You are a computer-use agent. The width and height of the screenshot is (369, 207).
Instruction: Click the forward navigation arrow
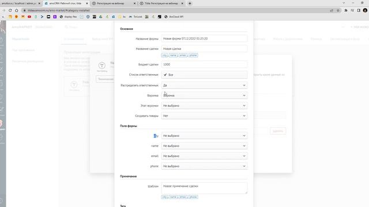point(4,10)
